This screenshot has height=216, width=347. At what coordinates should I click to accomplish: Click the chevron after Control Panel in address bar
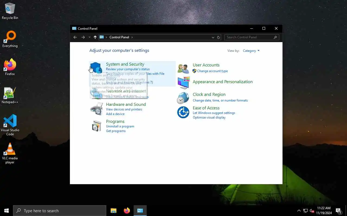pos(132,37)
